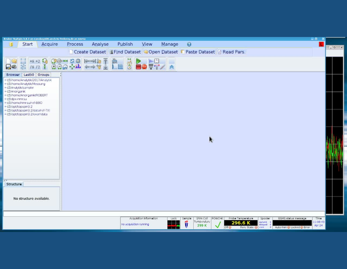This screenshot has height=269, width=347.
Task: Click the Lock signal display in status bar
Action: pos(173,225)
